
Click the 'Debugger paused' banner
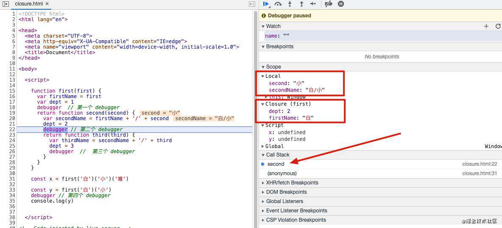point(380,16)
